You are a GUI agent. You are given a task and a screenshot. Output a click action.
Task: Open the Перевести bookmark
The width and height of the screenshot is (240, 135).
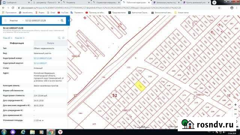pos(77,12)
